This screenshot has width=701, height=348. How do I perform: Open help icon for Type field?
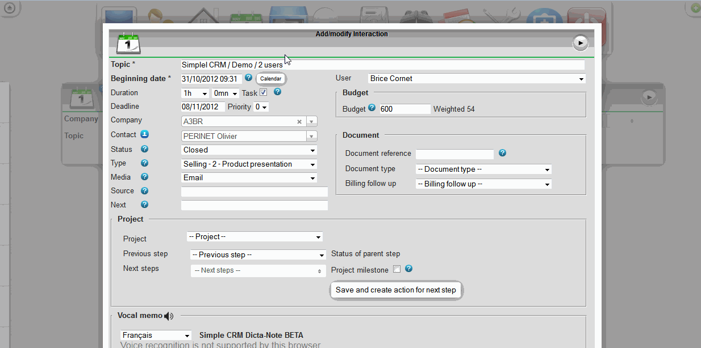145,163
